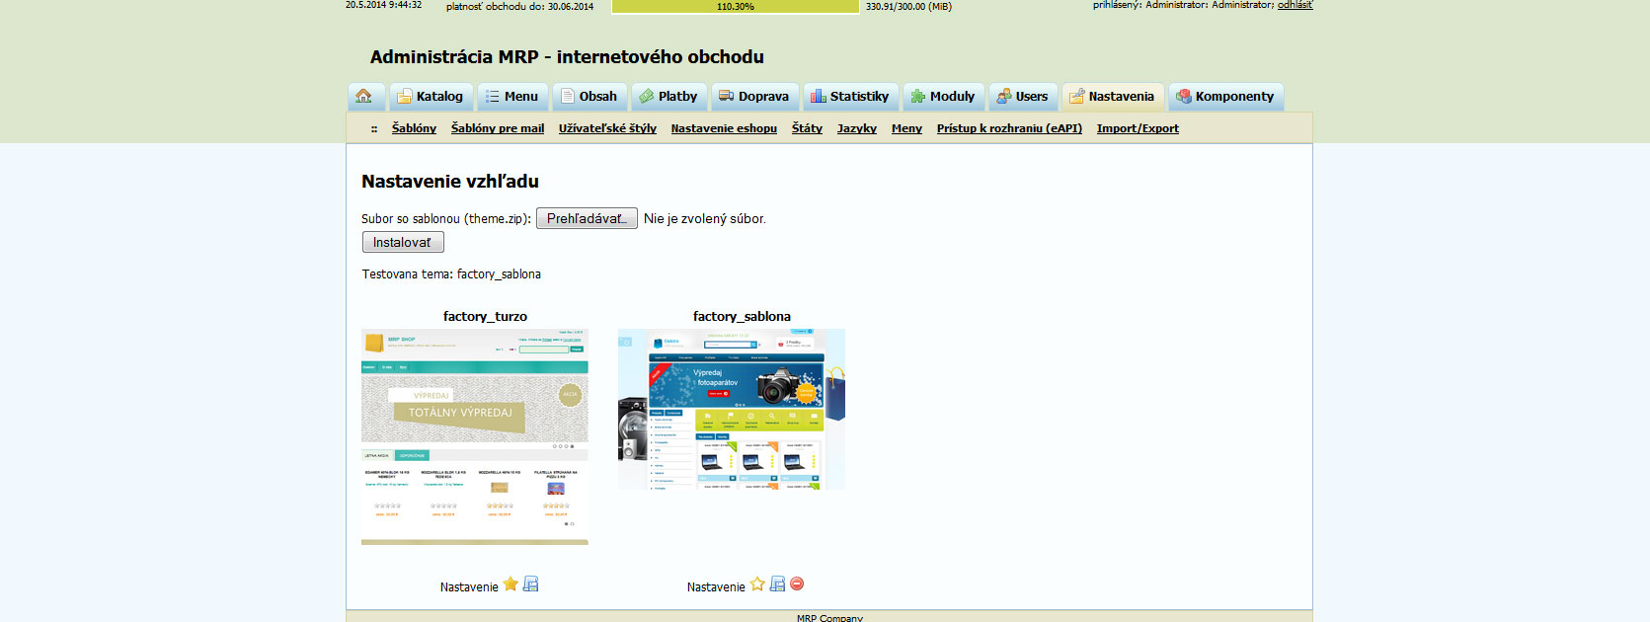Image resolution: width=1650 pixels, height=622 pixels.
Task: Select the Nastavenia tab
Action: click(x=1113, y=97)
